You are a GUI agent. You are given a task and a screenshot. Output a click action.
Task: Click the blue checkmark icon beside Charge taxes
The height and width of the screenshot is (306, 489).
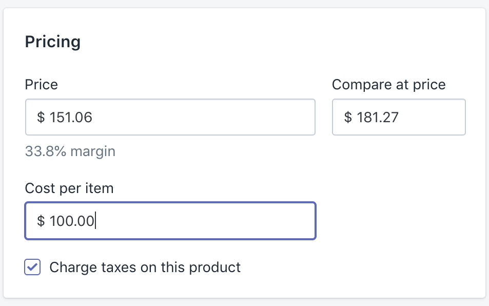(32, 267)
